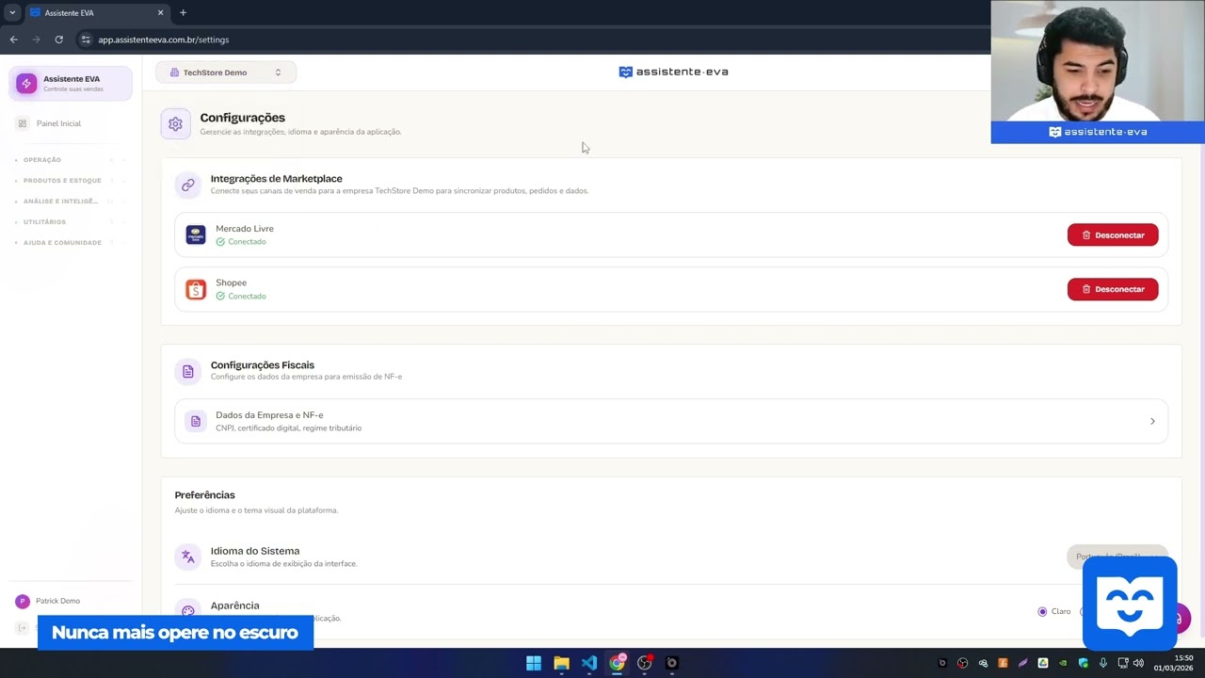The height and width of the screenshot is (678, 1205).
Task: Click the browser address bar URL
Action: pos(164,40)
